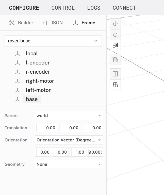164x195 pixels.
Task: Switch to JSON configuration mode
Action: [x=53, y=23]
